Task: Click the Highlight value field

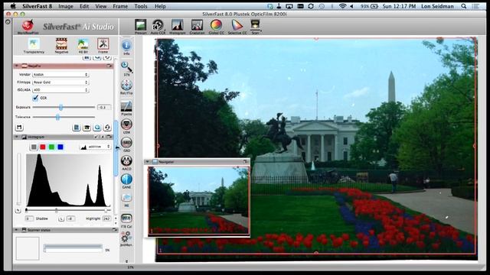Action: [106, 218]
